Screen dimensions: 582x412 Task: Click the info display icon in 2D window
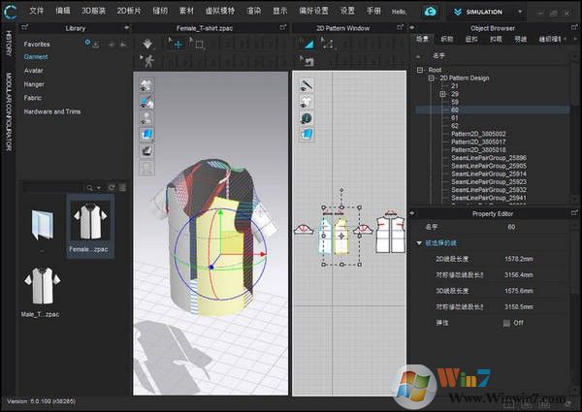(307, 117)
